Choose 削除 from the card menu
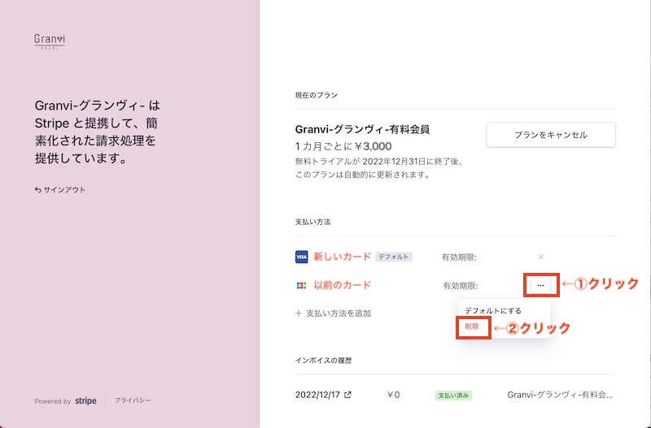This screenshot has height=428, width=651. 472,326
